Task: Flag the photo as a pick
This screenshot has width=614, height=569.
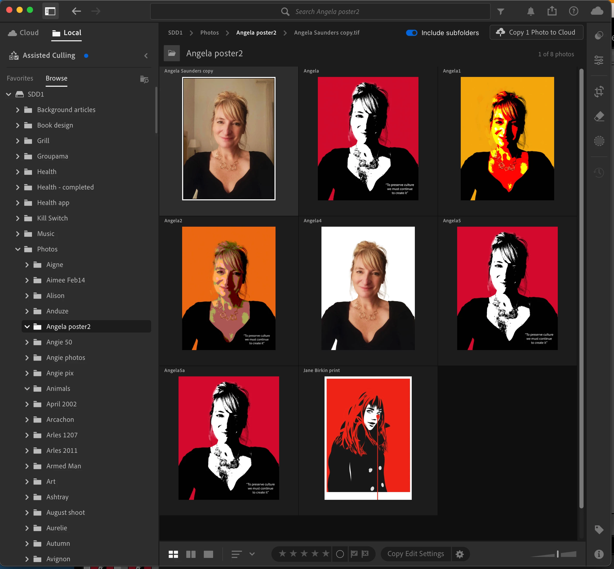Action: point(354,554)
